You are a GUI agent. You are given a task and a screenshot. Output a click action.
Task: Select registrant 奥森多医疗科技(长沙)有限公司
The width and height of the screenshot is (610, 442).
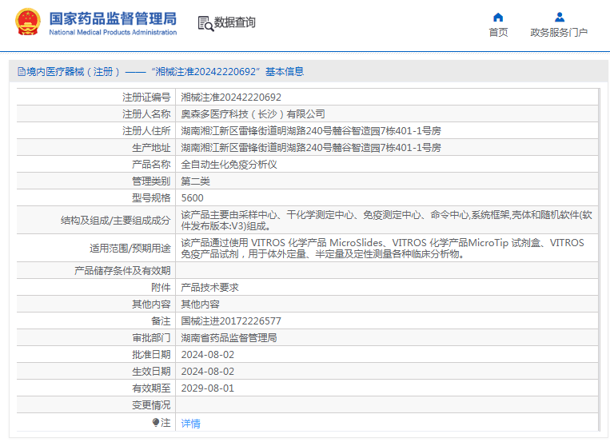pos(253,114)
